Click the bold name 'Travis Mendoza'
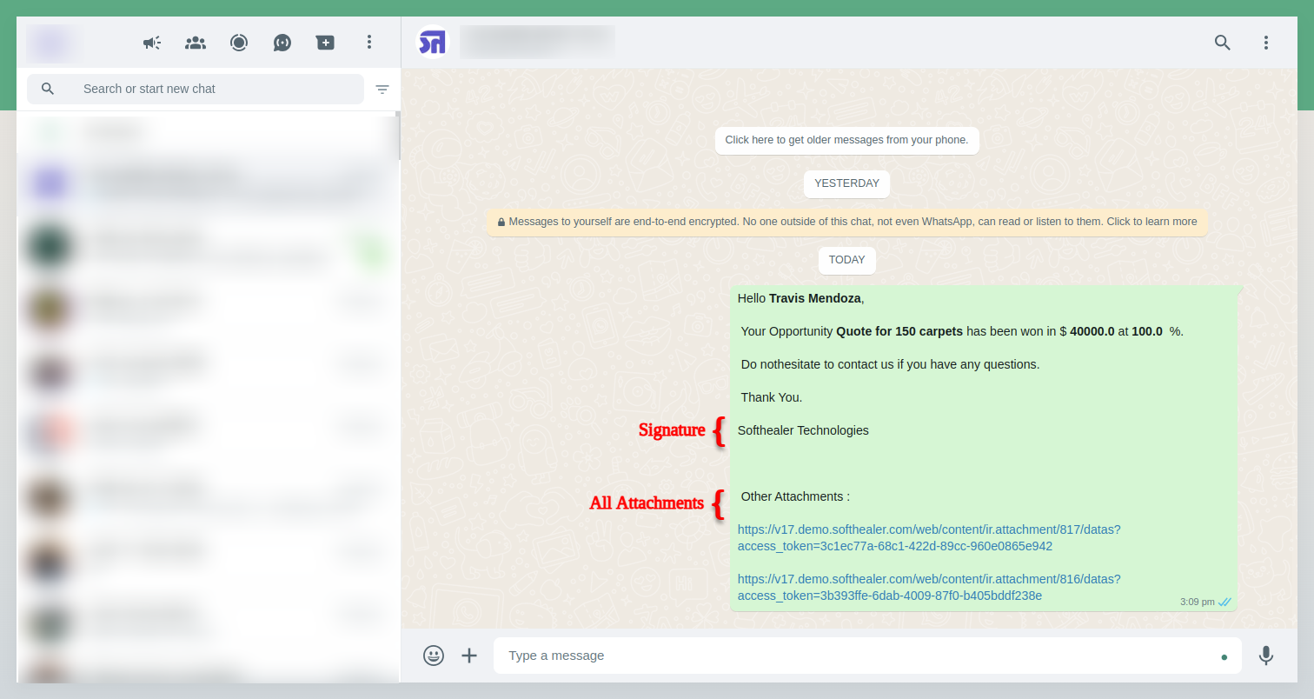The height and width of the screenshot is (699, 1314). [815, 298]
